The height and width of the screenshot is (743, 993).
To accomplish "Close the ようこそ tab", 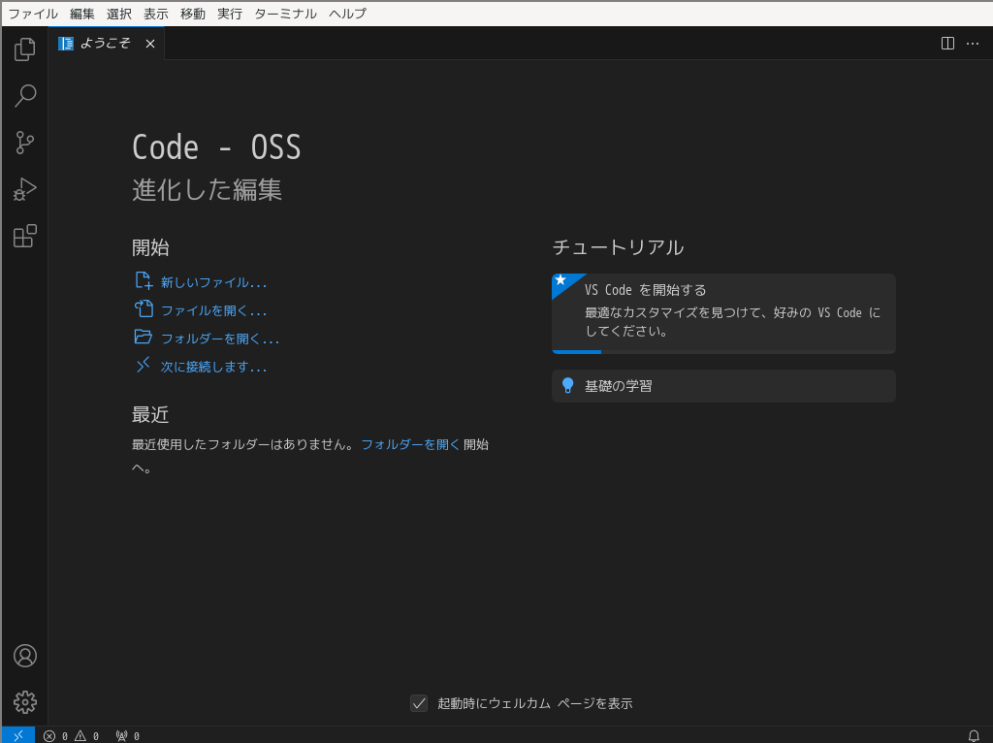I will (150, 44).
